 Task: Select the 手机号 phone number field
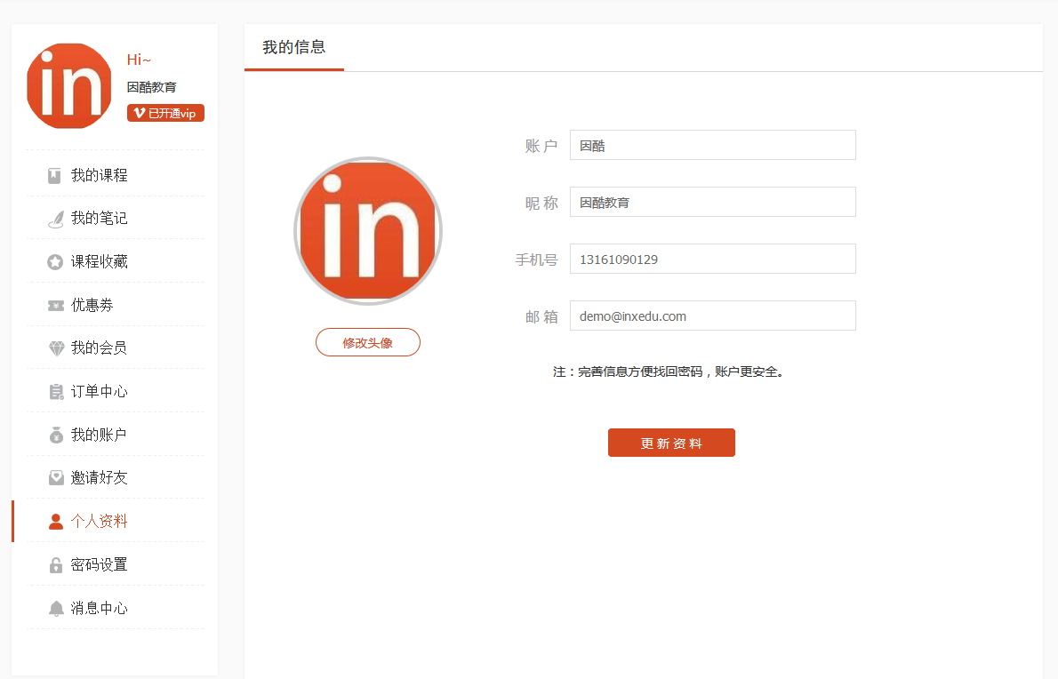pyautogui.click(x=712, y=259)
